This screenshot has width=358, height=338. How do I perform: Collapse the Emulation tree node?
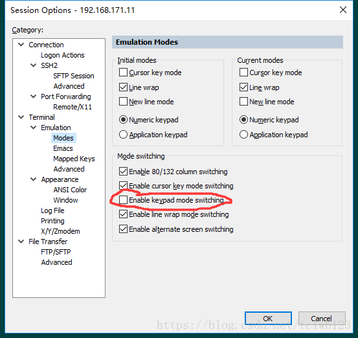coord(33,128)
